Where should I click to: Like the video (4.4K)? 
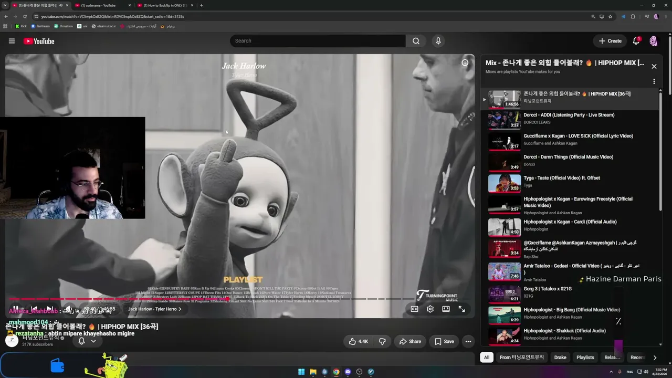pos(359,341)
